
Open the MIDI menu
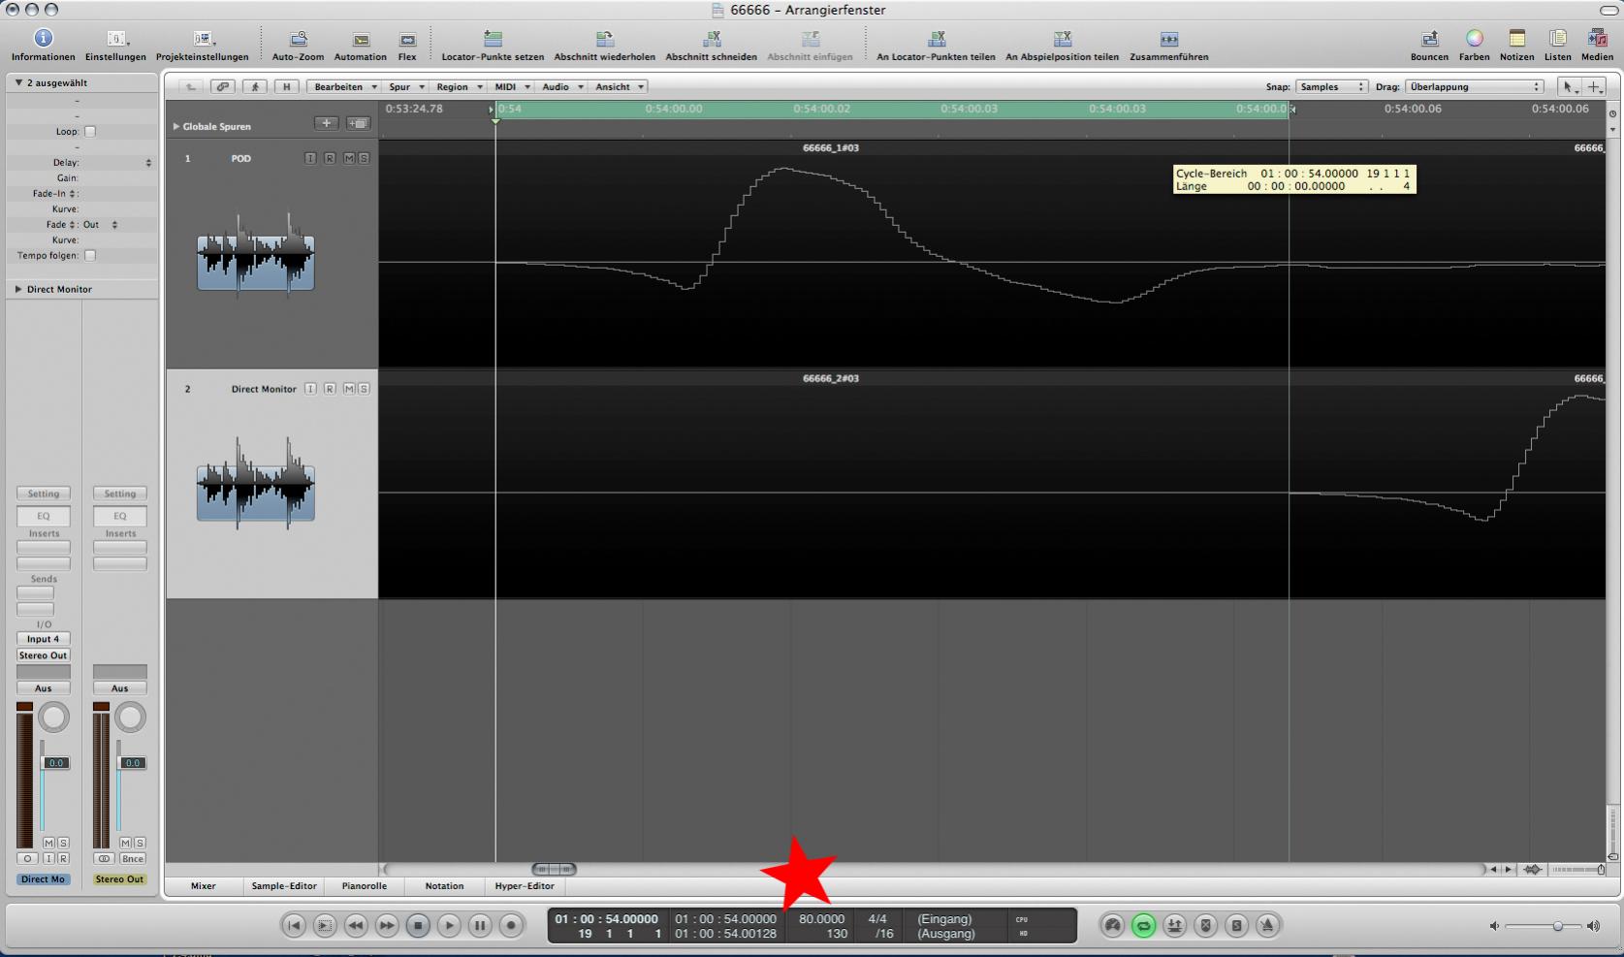(512, 86)
